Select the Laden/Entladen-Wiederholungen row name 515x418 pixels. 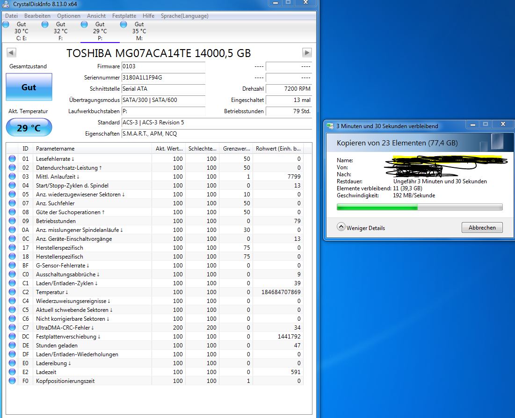(x=77, y=354)
